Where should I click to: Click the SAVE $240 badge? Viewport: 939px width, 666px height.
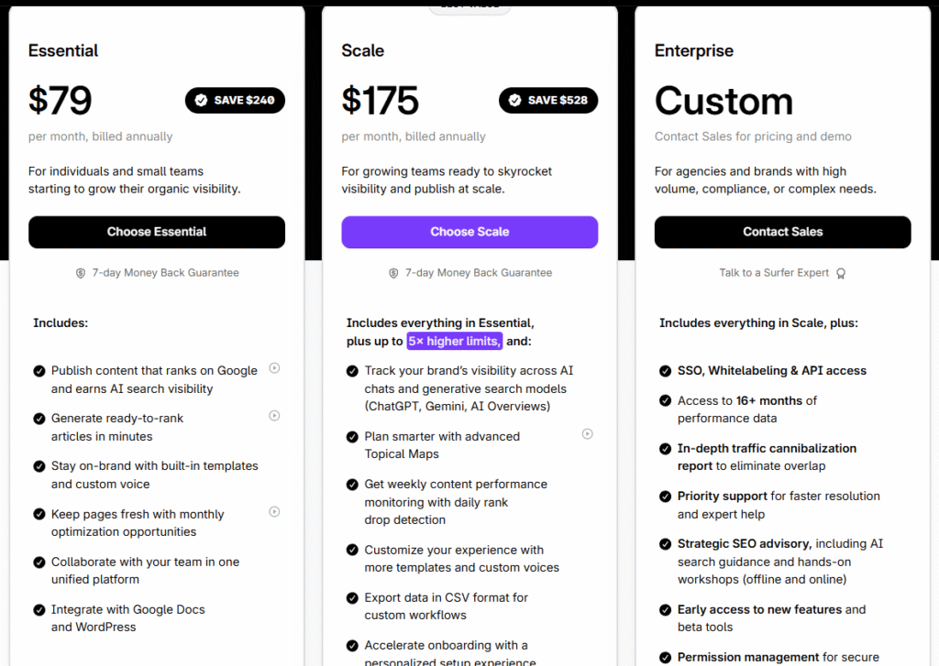[x=235, y=101]
